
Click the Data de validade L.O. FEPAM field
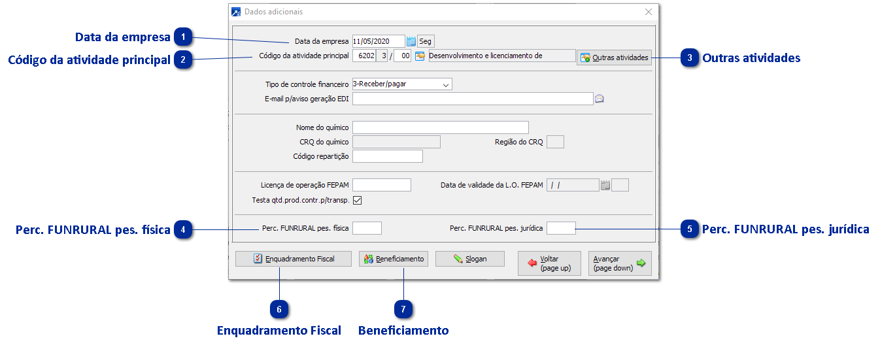[x=573, y=185]
